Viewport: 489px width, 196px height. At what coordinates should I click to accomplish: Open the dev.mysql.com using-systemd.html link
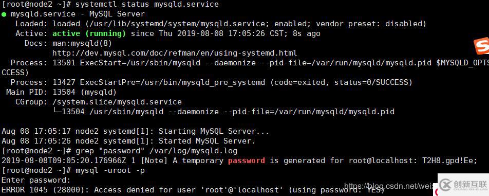point(175,53)
